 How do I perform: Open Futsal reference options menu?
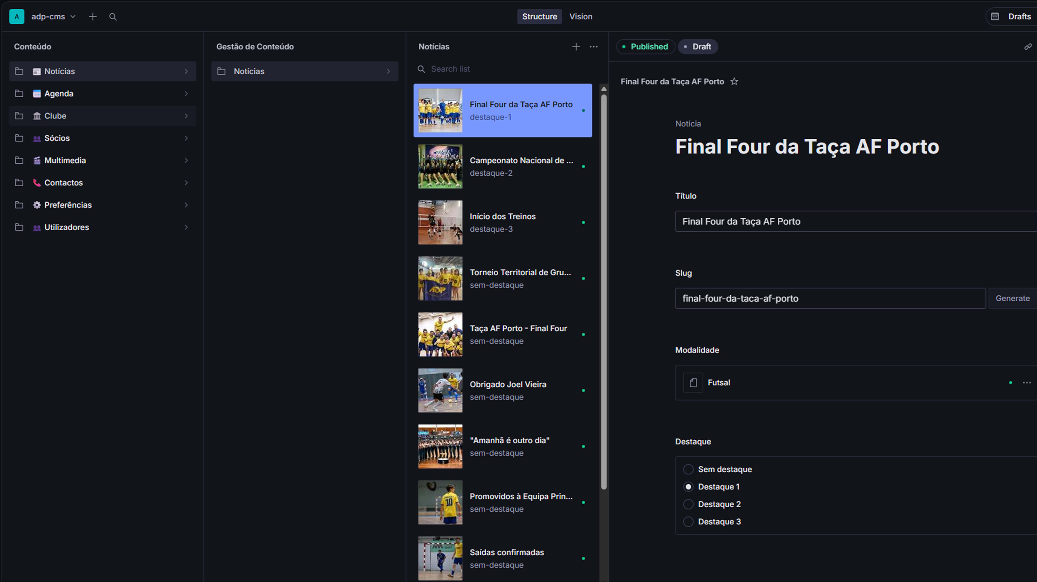click(1026, 383)
